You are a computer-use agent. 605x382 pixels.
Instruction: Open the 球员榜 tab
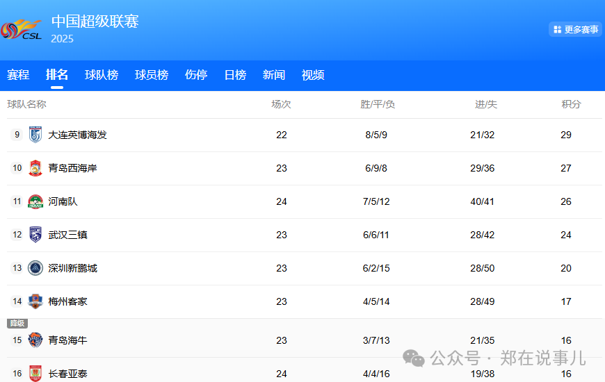152,75
